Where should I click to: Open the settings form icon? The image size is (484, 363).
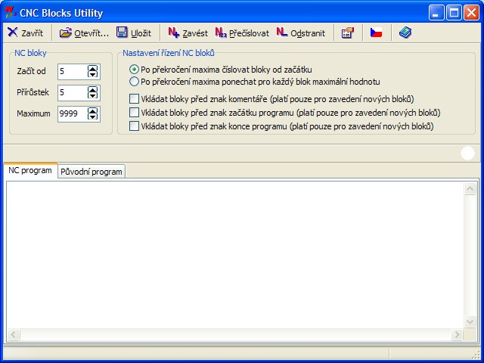pos(348,33)
